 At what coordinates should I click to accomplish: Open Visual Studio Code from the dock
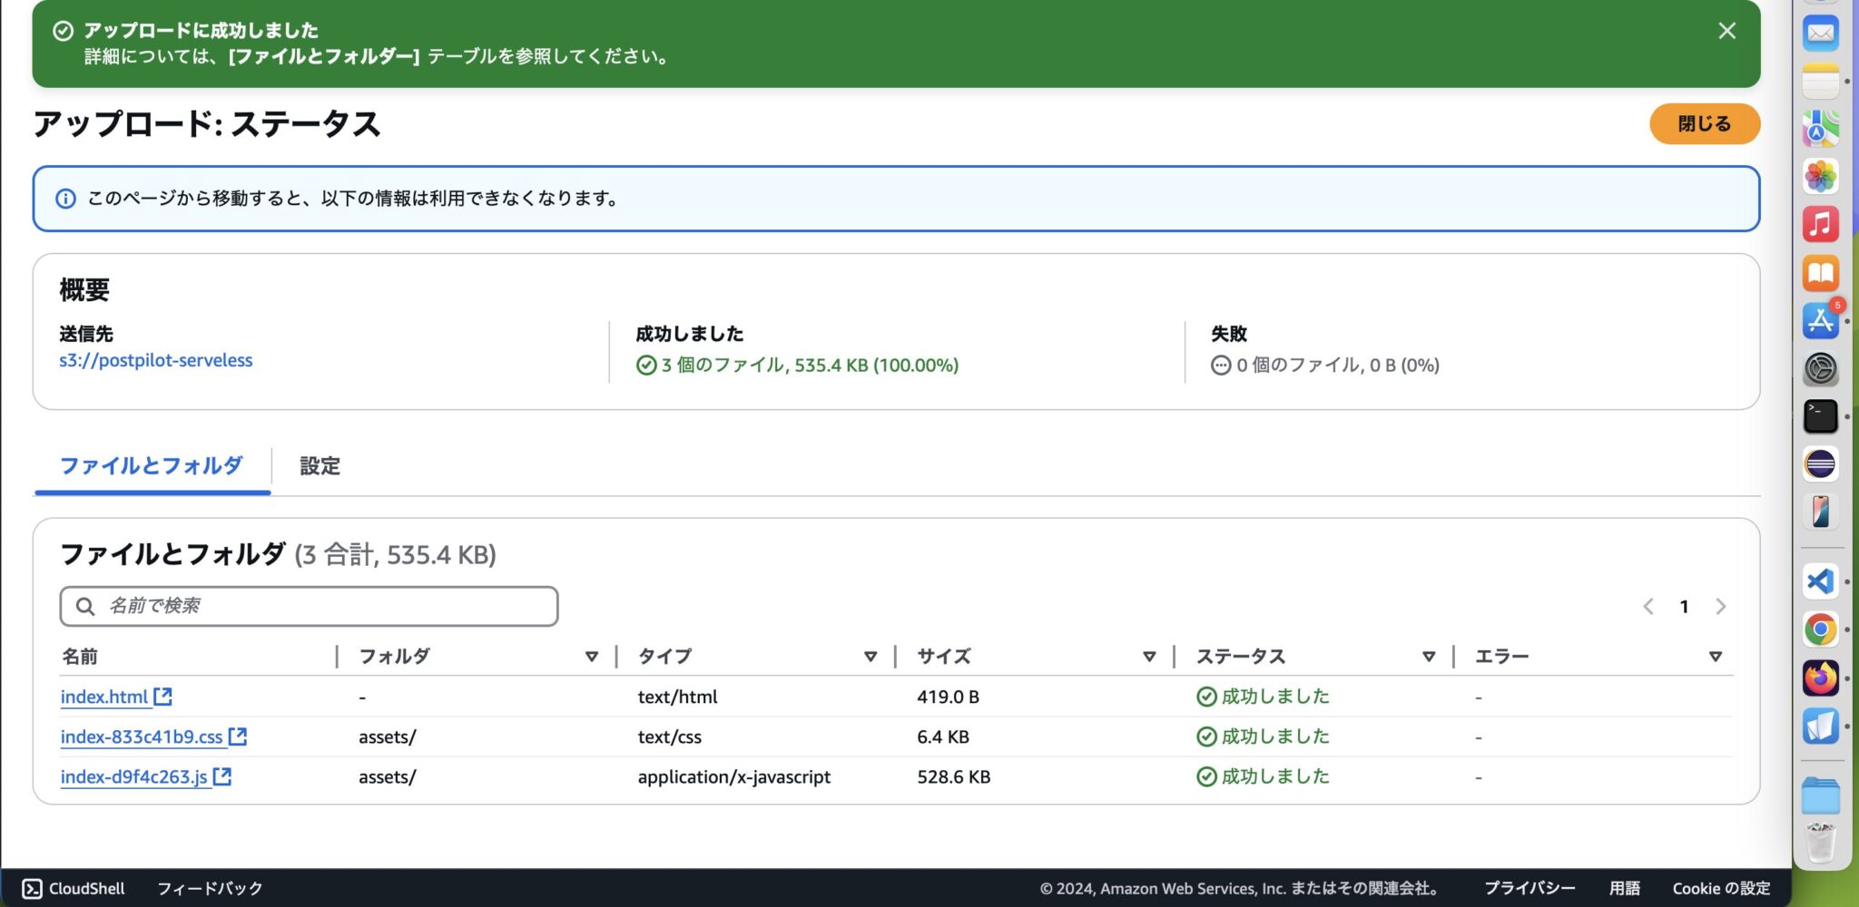(x=1819, y=581)
